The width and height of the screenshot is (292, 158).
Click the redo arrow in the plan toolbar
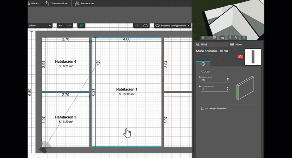click(x=69, y=25)
